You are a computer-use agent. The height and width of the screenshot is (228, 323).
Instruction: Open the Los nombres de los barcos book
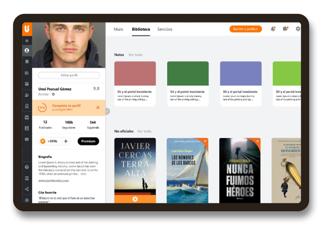pos(187,170)
